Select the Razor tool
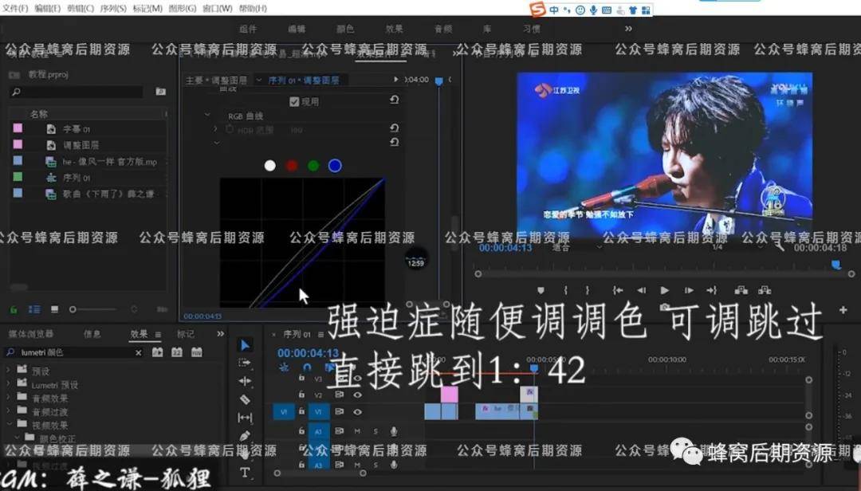 click(246, 399)
